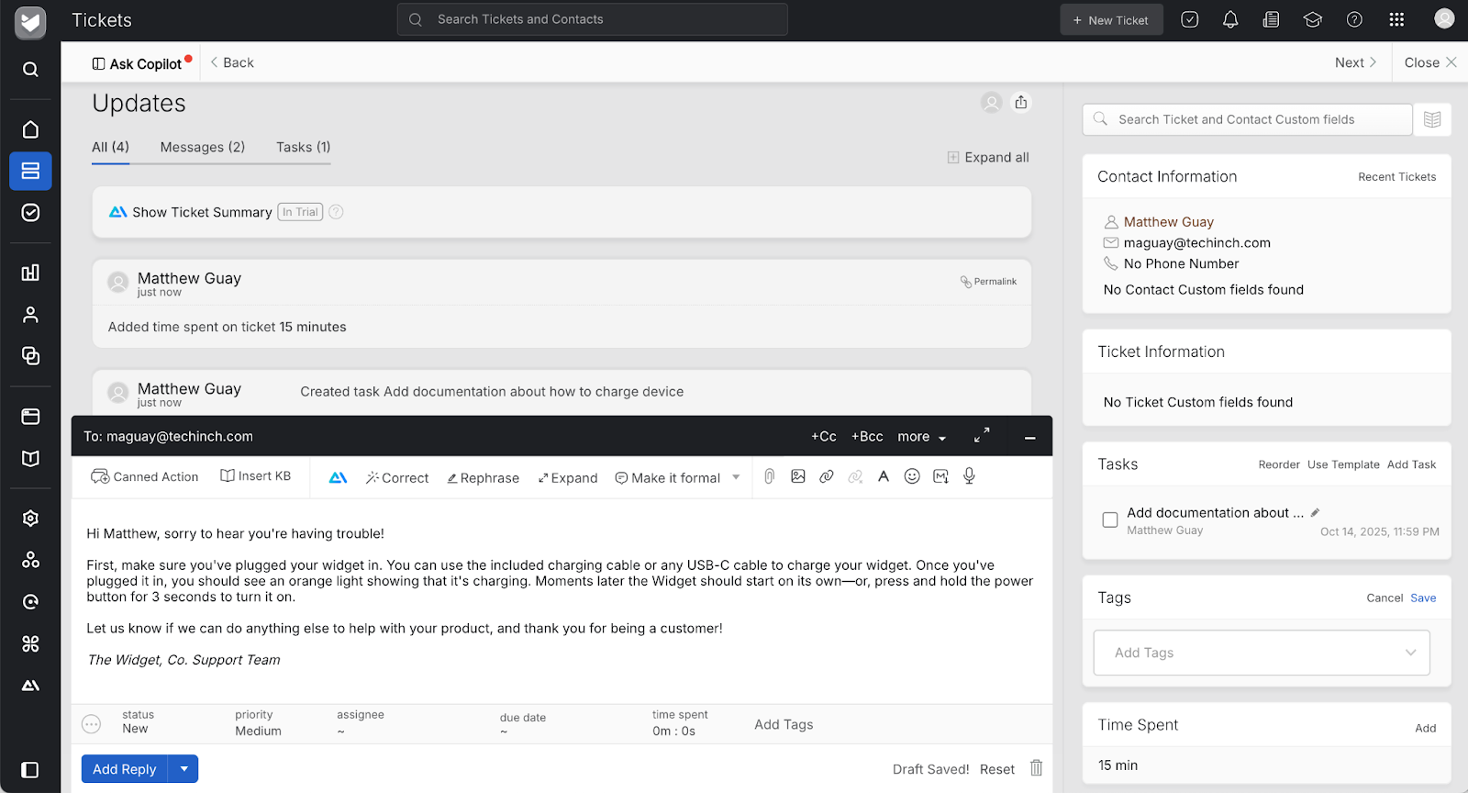This screenshot has height=793, width=1468.
Task: Open the search icon in left sidebar
Action: pos(30,70)
